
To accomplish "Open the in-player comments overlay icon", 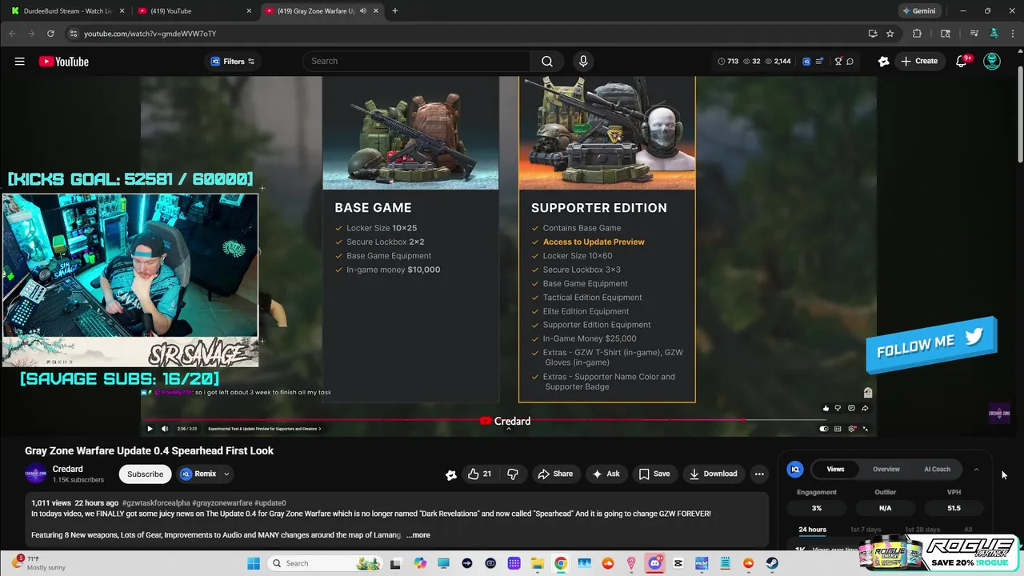I will click(851, 408).
